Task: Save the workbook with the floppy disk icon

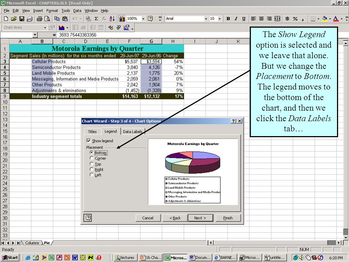Action: coord(21,19)
